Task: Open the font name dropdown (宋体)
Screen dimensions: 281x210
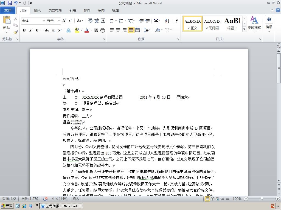Action: [x=44, y=21]
